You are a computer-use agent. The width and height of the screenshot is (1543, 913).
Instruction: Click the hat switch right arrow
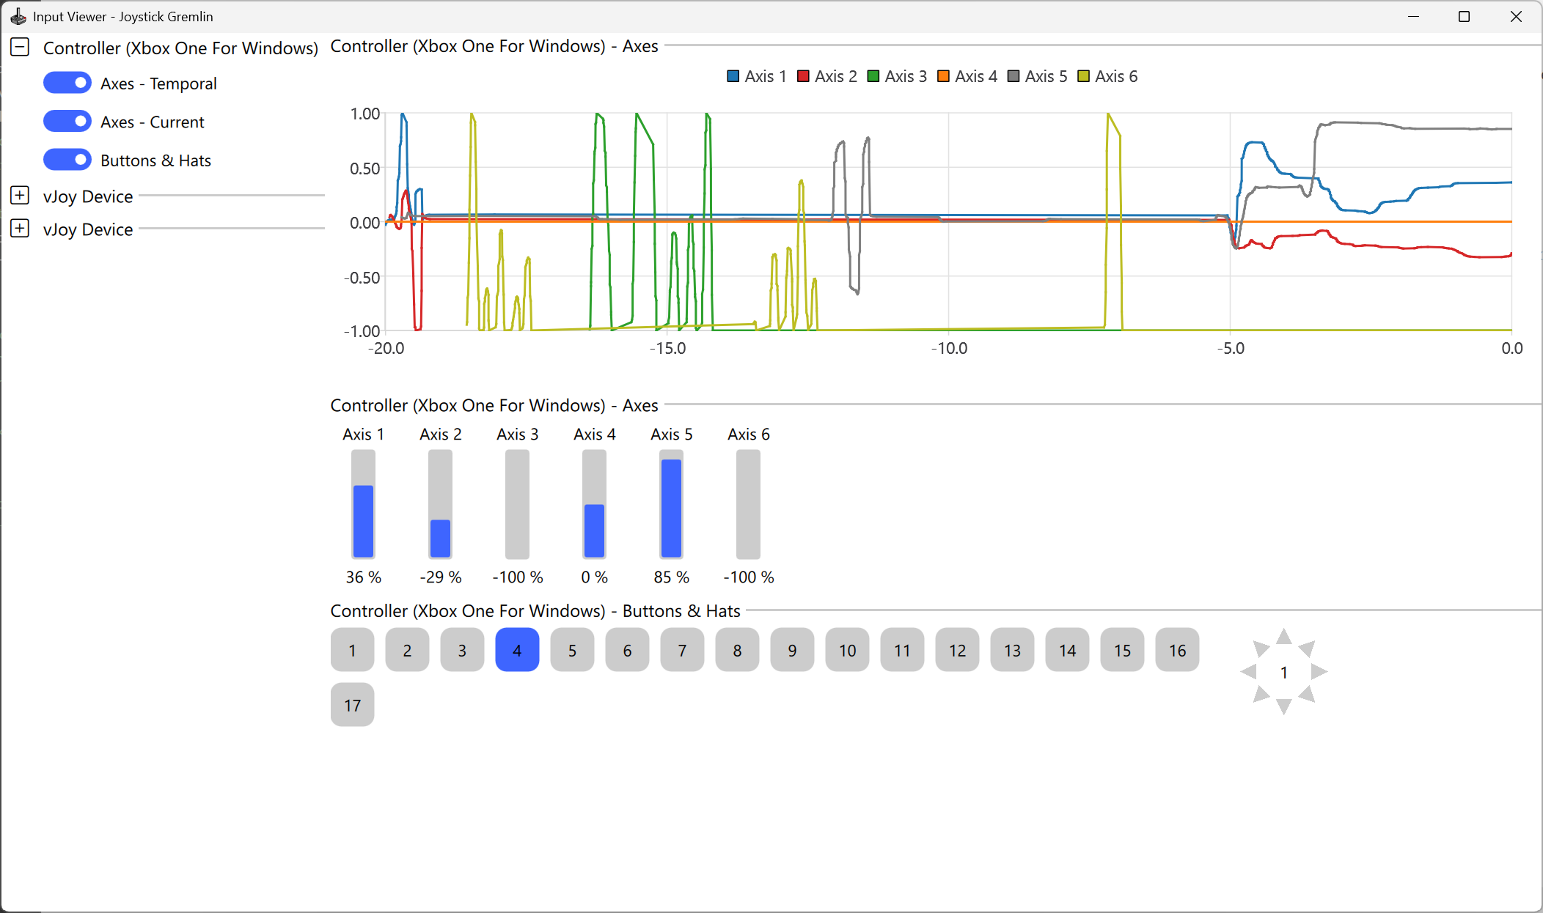point(1319,671)
